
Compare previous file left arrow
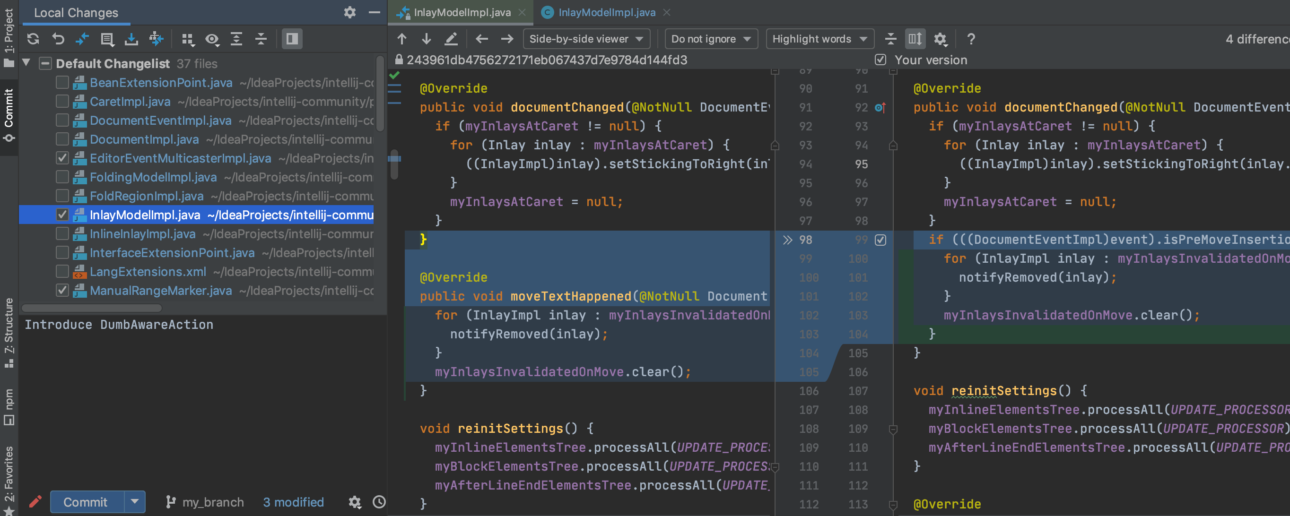point(482,39)
